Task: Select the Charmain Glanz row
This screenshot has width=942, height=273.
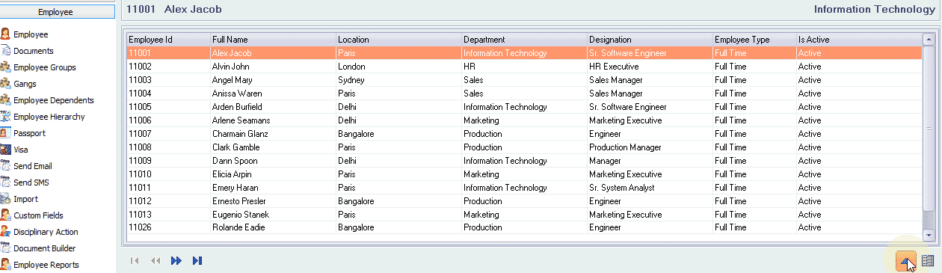Action: 525,134
